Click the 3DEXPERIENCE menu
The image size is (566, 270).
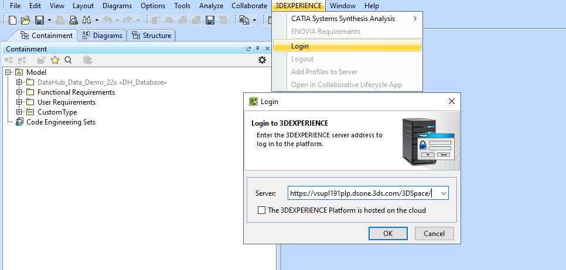point(298,6)
